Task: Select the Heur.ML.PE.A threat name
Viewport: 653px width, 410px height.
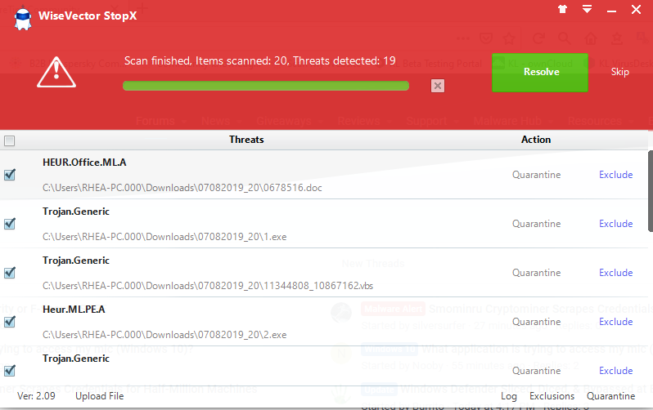Action: tap(74, 310)
